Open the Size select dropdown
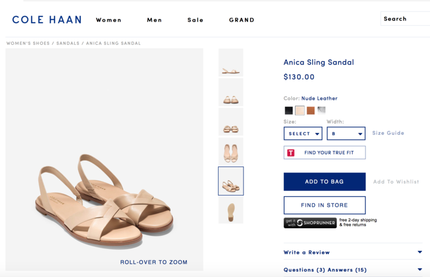 pos(303,134)
